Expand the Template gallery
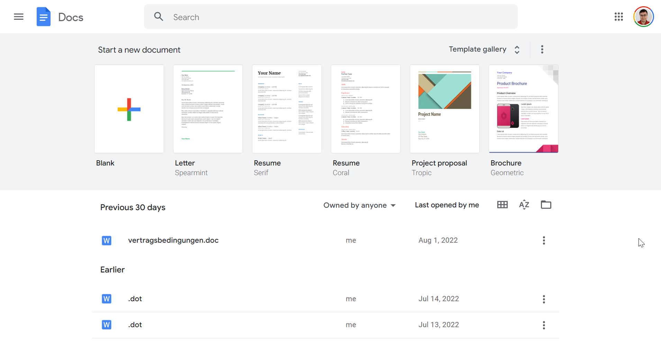This screenshot has width=661, height=341. 484,50
